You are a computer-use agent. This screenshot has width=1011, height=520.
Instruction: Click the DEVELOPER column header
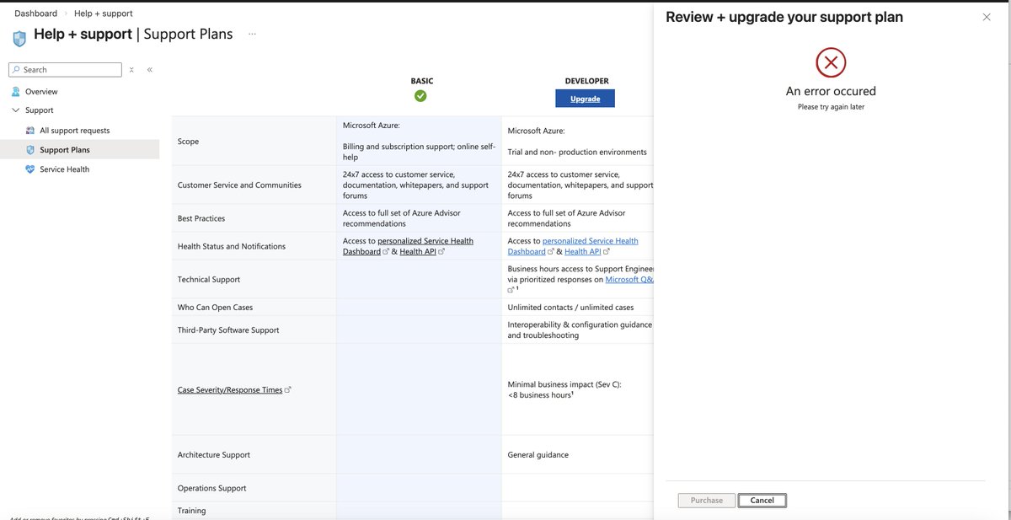(x=586, y=81)
